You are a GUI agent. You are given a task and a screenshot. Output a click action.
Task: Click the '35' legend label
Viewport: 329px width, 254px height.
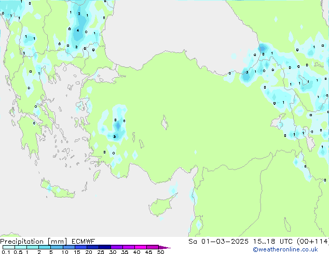[x=125, y=252]
